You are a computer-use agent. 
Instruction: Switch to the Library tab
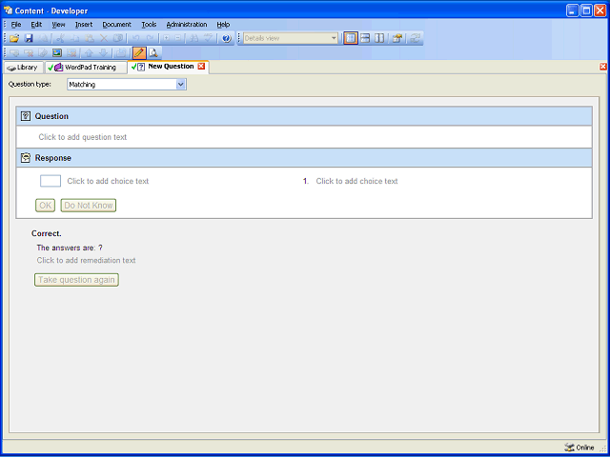(23, 68)
